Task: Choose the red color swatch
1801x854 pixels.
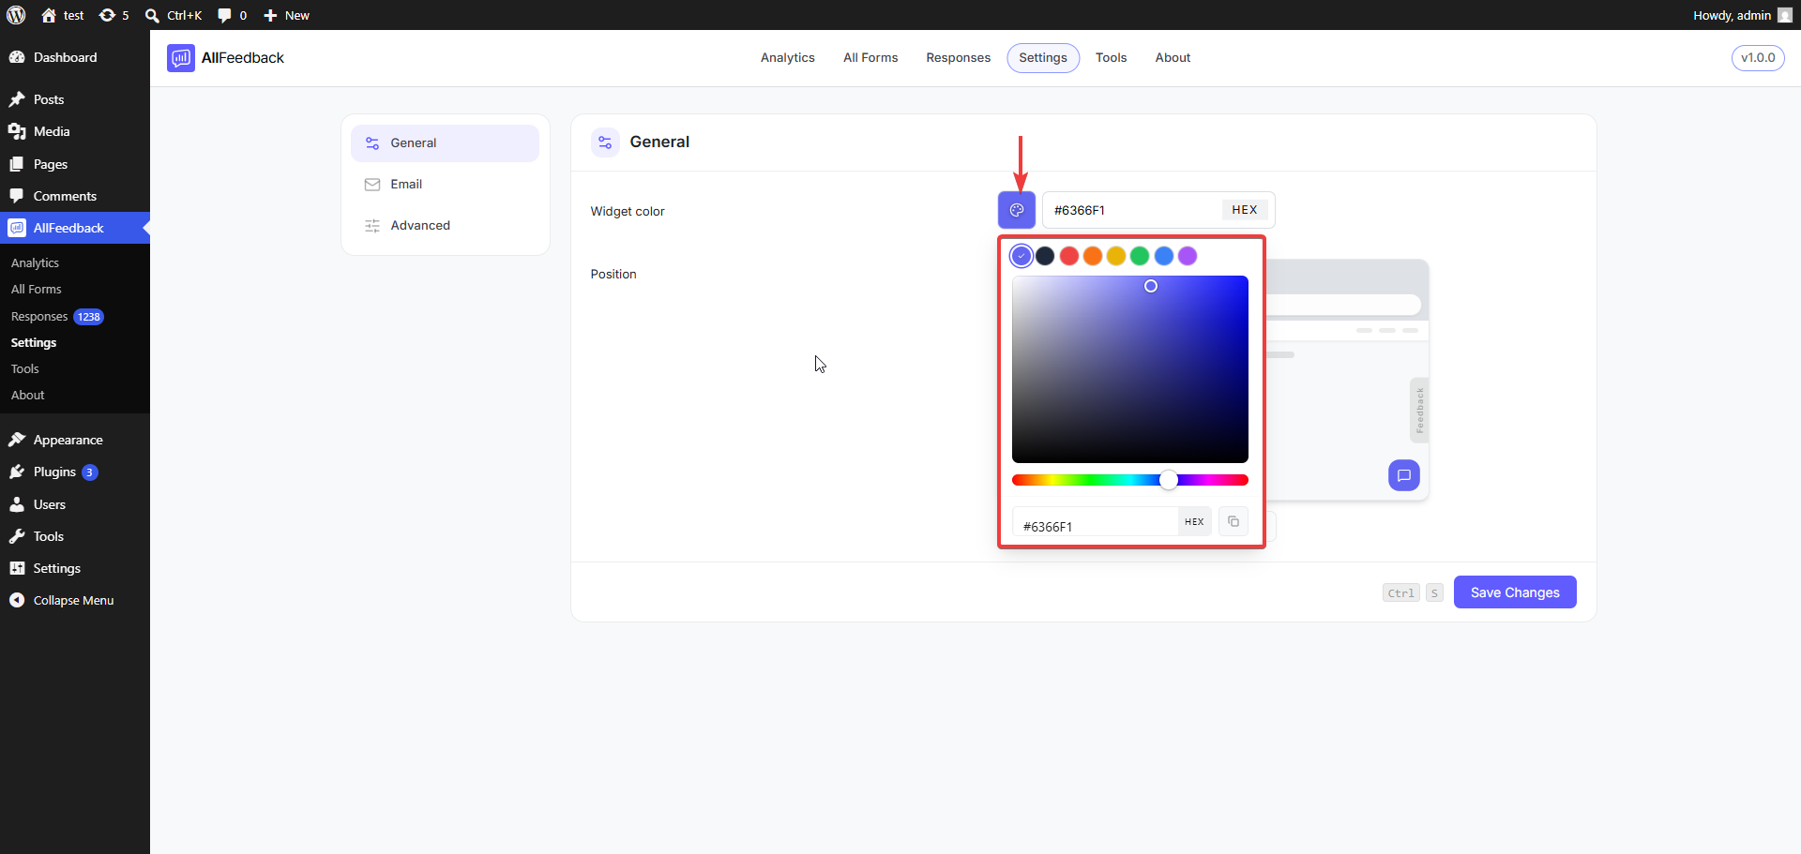Action: click(1069, 256)
